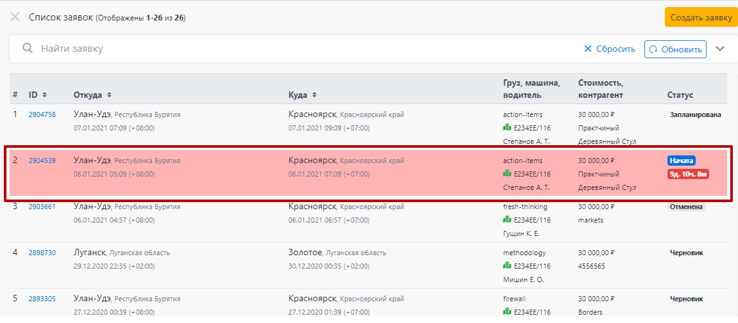The height and width of the screenshot is (323, 738).
Task: Click the Начата status badge
Action: click(x=681, y=161)
